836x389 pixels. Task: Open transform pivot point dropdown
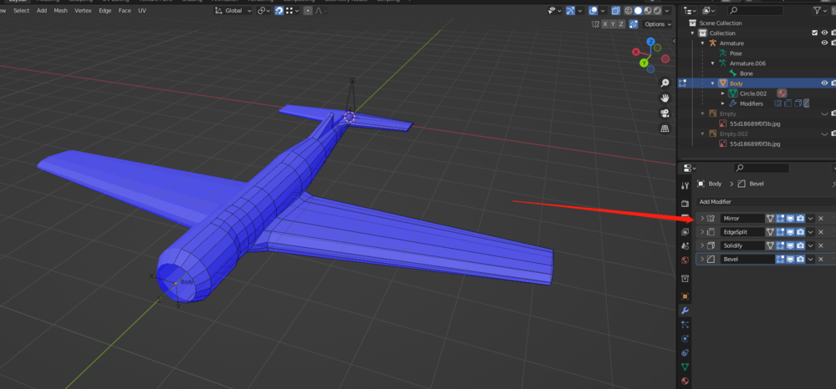click(264, 11)
